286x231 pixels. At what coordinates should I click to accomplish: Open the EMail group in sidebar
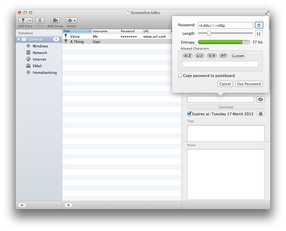pos(37,66)
